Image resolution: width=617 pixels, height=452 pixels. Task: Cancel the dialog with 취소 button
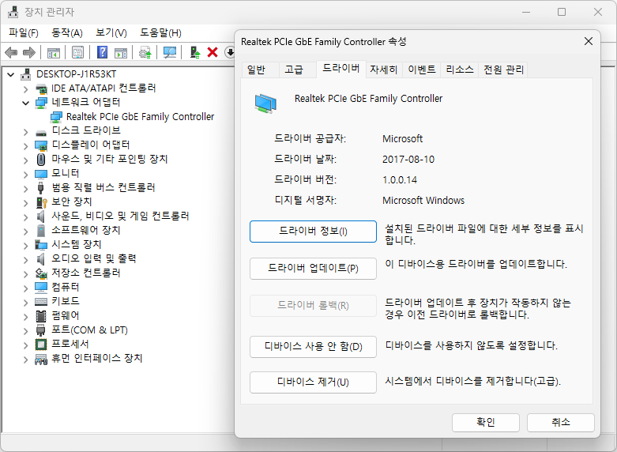click(560, 422)
